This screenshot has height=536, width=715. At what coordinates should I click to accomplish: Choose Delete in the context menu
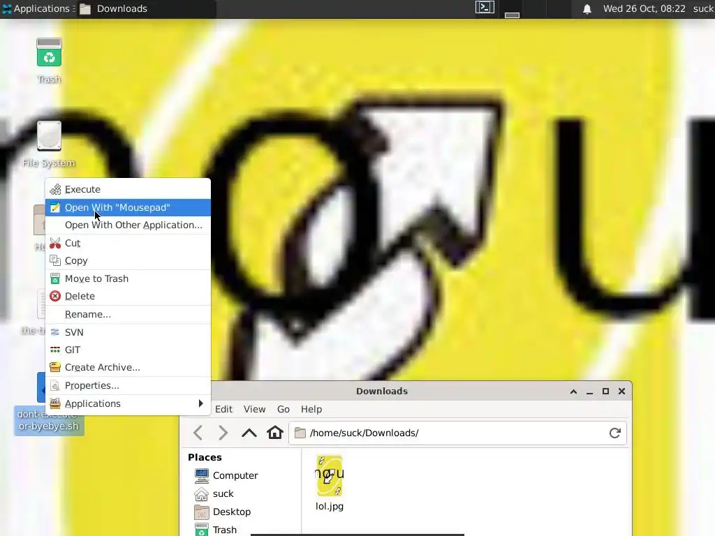(128, 296)
